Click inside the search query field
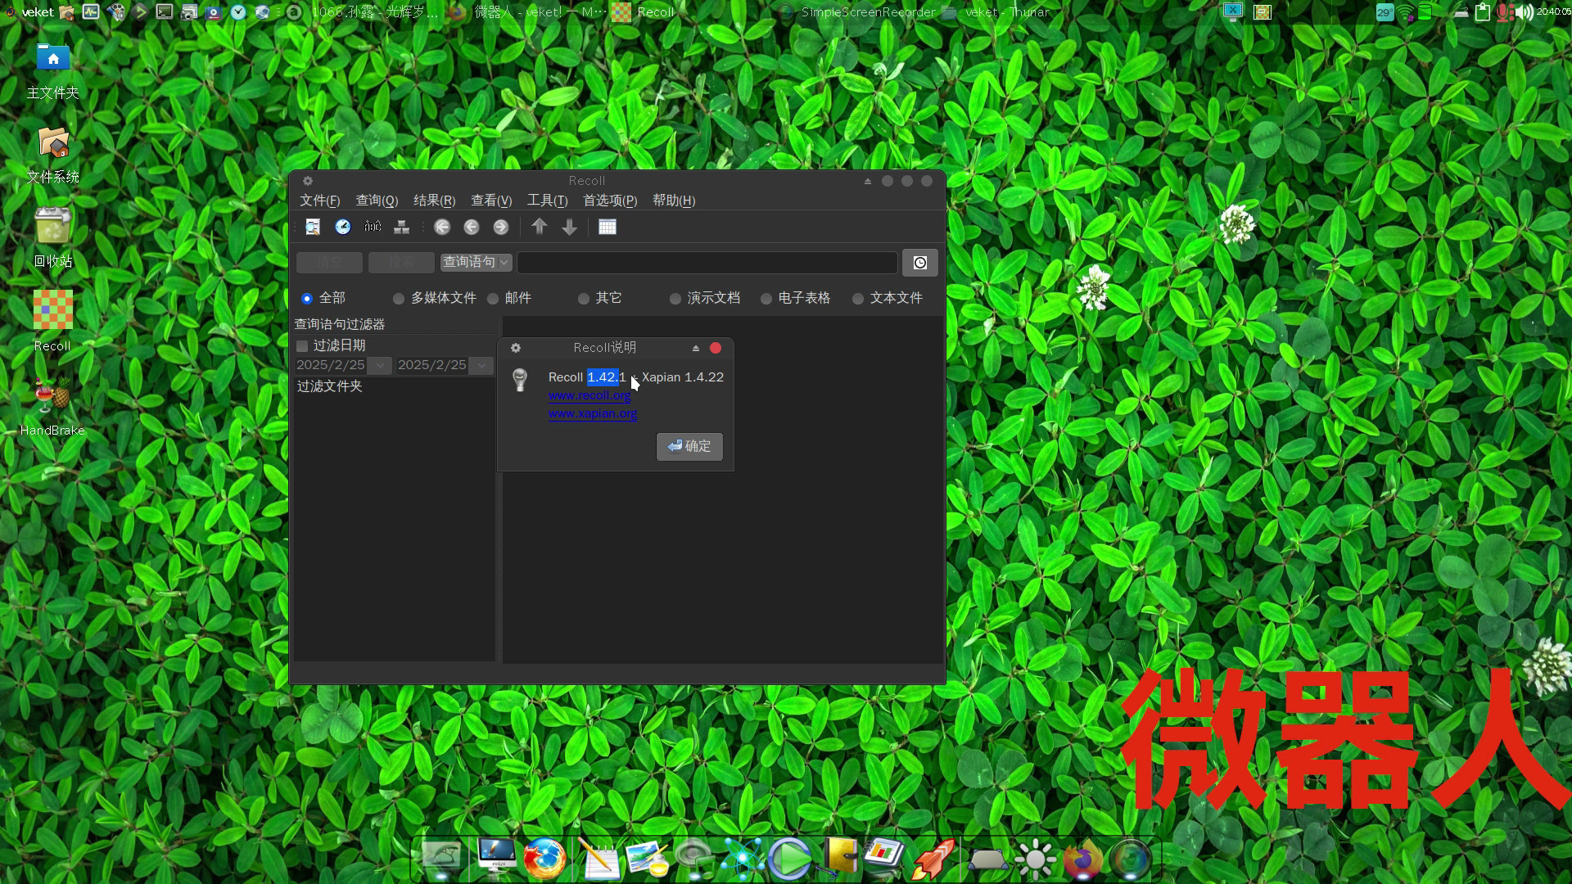 click(707, 263)
